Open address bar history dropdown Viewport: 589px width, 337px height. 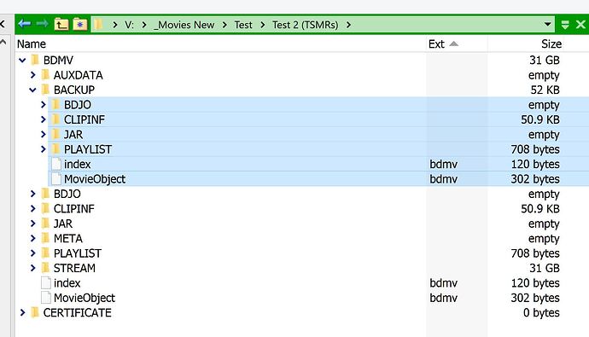coord(548,25)
